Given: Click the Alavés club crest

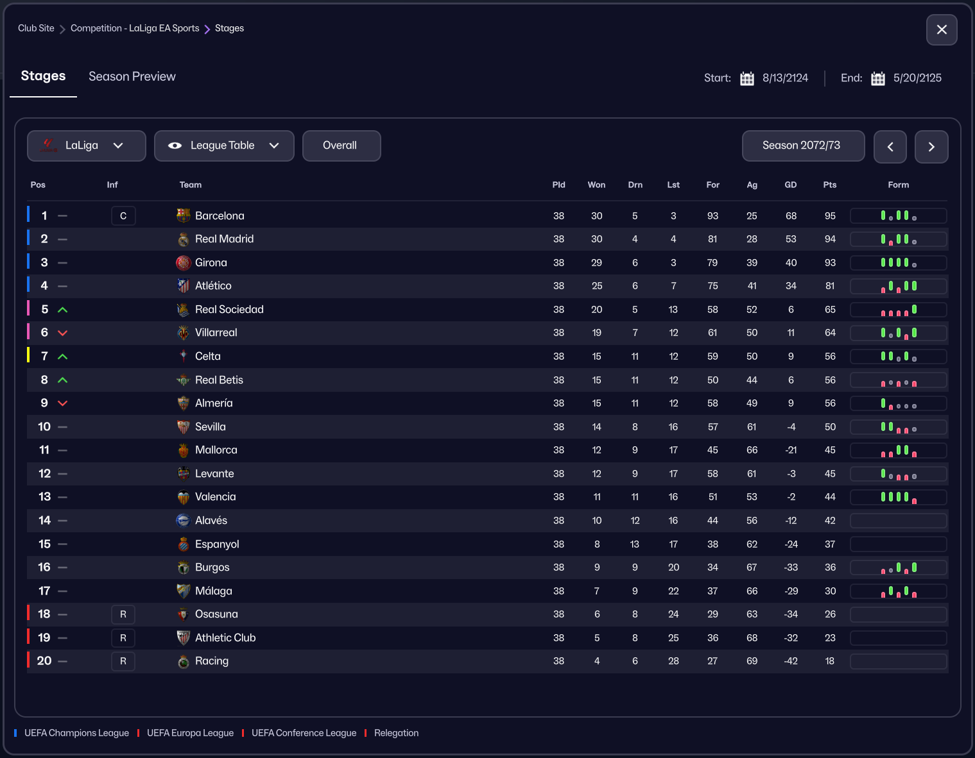Looking at the screenshot, I should [x=184, y=520].
